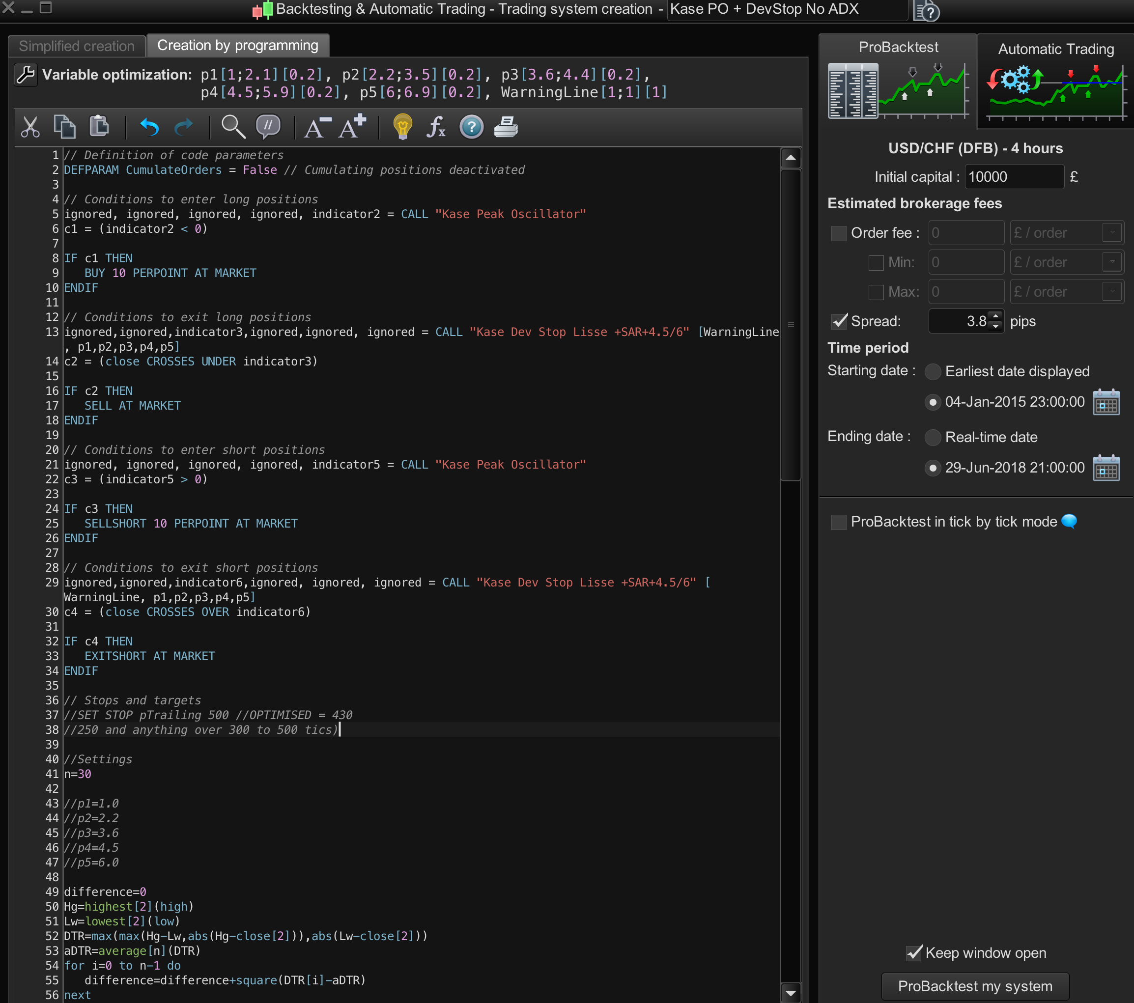Open Order fee unit dropdown
The width and height of the screenshot is (1134, 1003).
(x=1112, y=233)
